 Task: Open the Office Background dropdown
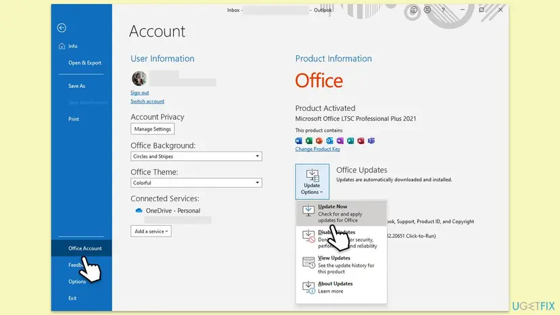pyautogui.click(x=196, y=156)
